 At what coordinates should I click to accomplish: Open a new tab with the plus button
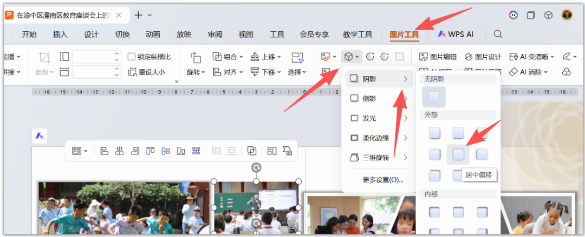click(139, 15)
